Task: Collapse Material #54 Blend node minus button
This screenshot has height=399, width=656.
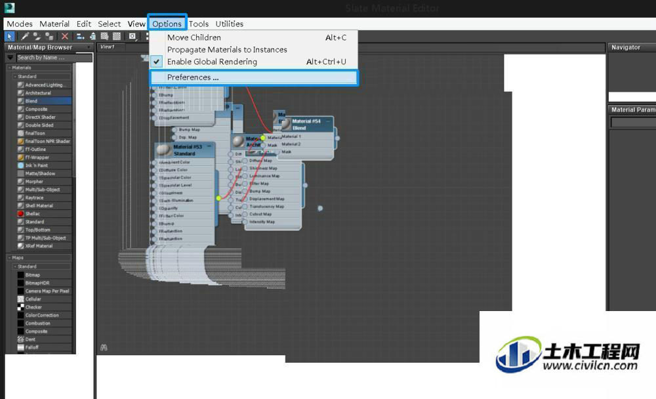Action: click(x=328, y=121)
